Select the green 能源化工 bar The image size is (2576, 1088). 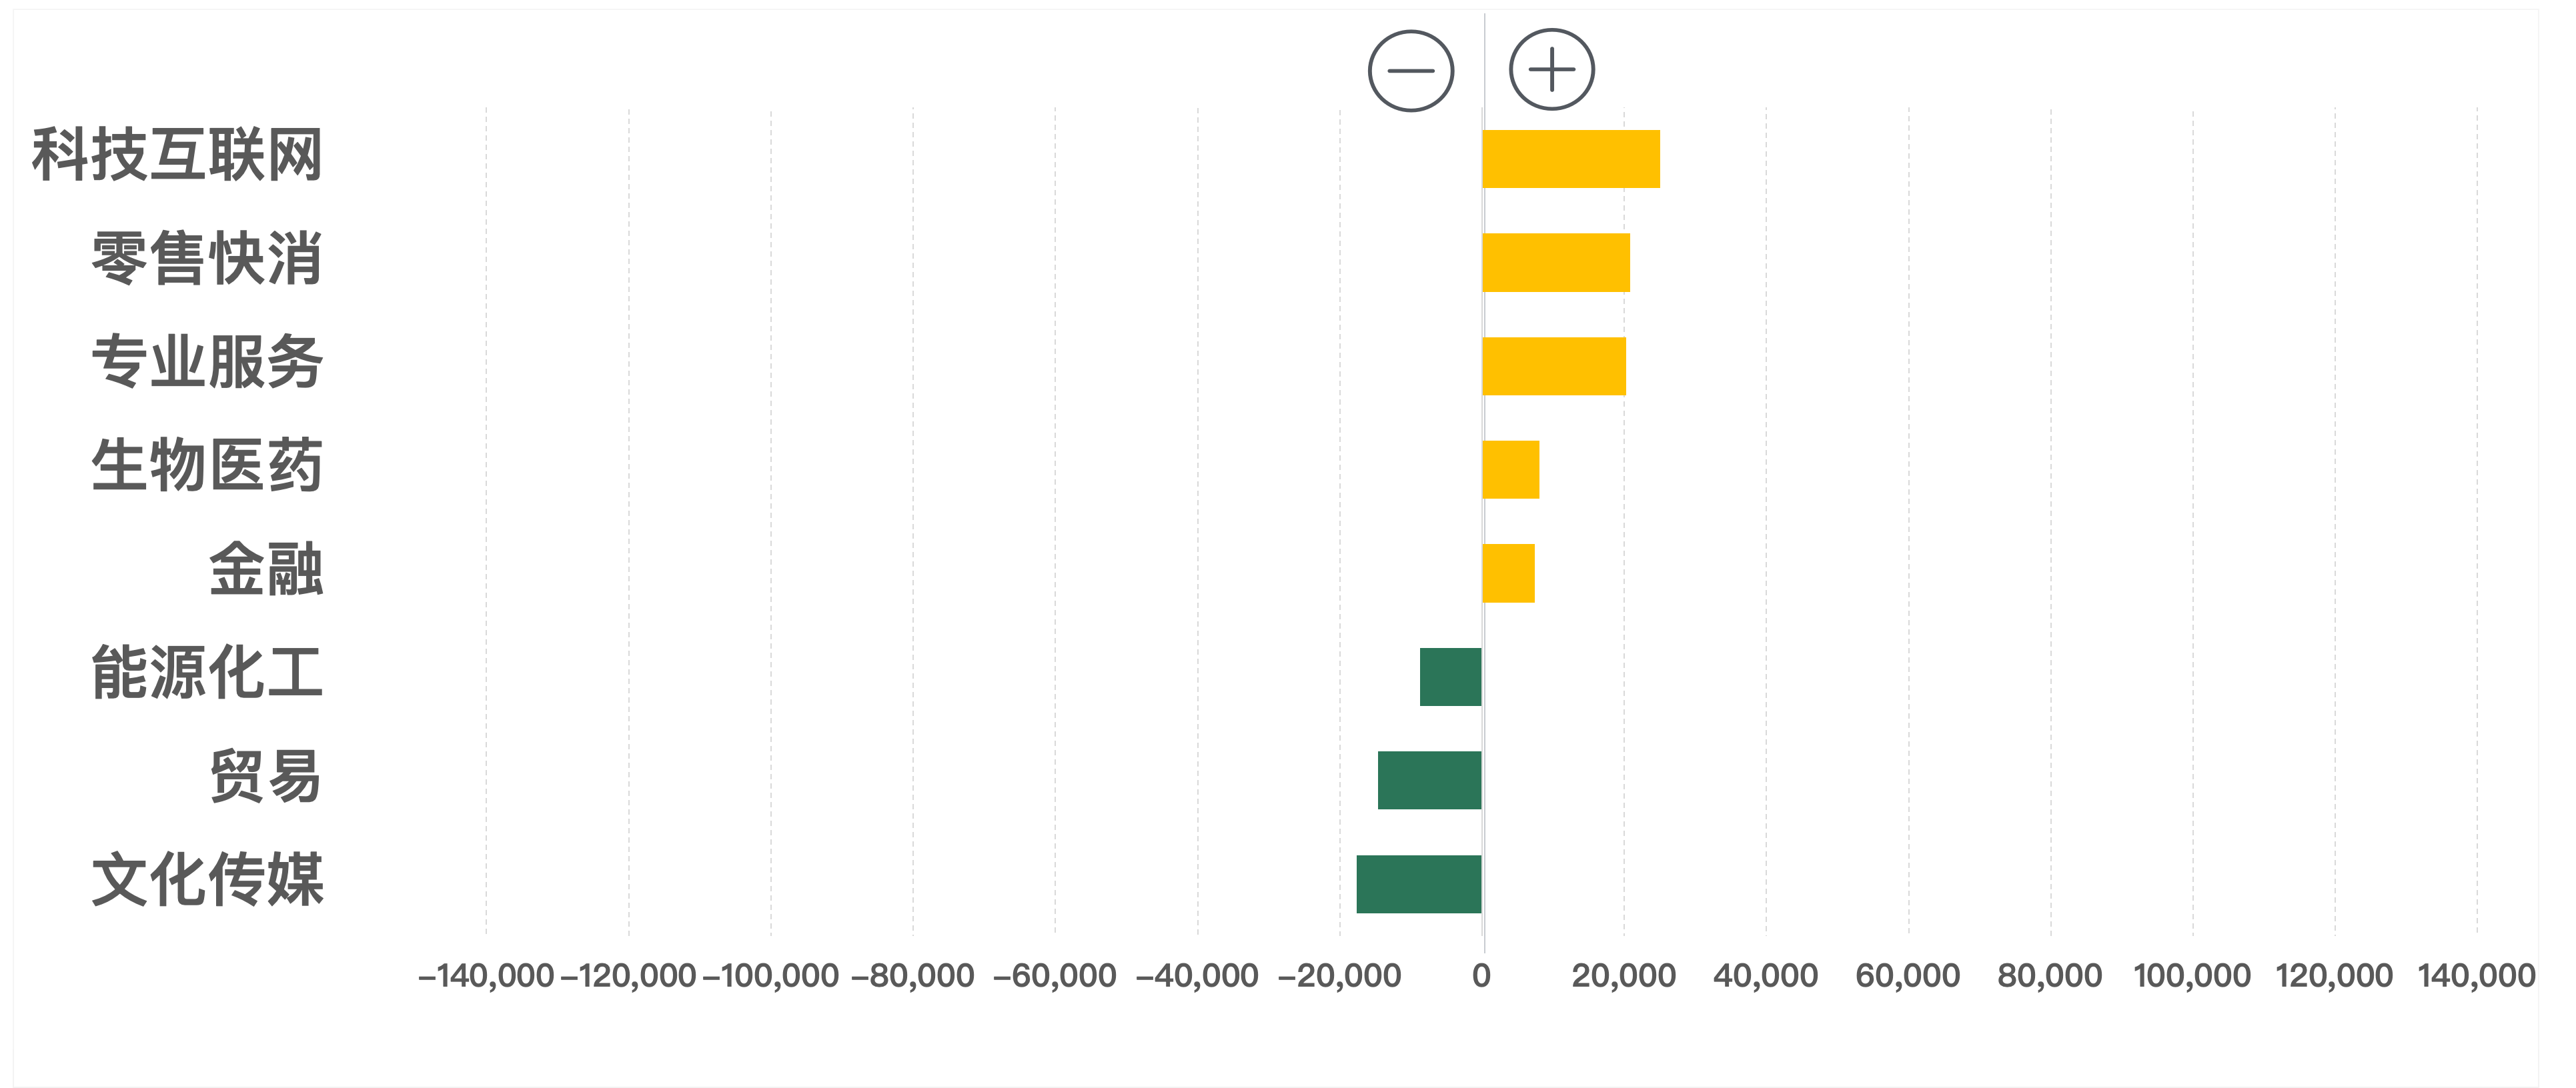coord(1450,677)
